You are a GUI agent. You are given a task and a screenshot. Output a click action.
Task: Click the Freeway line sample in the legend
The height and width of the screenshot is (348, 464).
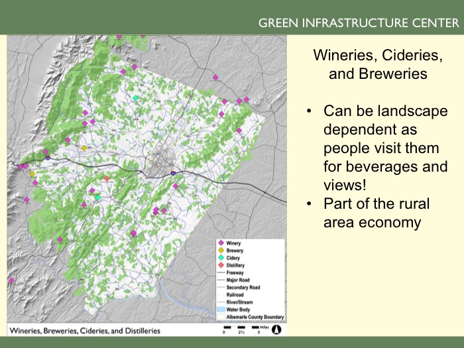click(x=220, y=272)
